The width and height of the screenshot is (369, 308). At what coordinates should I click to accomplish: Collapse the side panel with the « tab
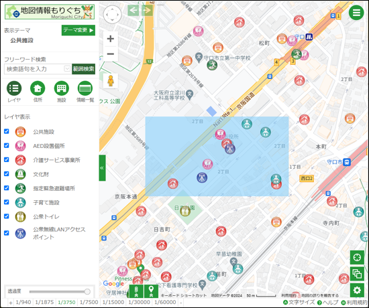[102, 168]
